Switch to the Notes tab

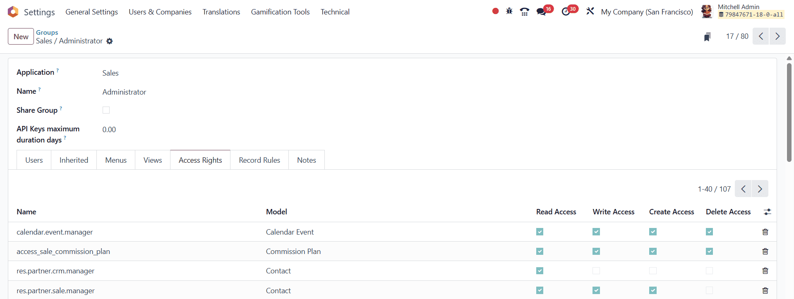307,160
